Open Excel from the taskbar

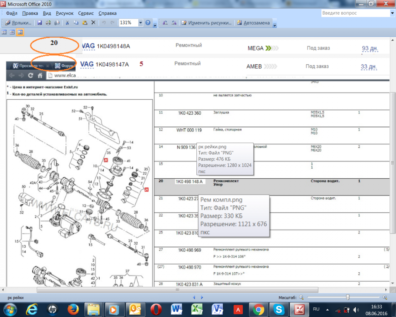(197, 310)
